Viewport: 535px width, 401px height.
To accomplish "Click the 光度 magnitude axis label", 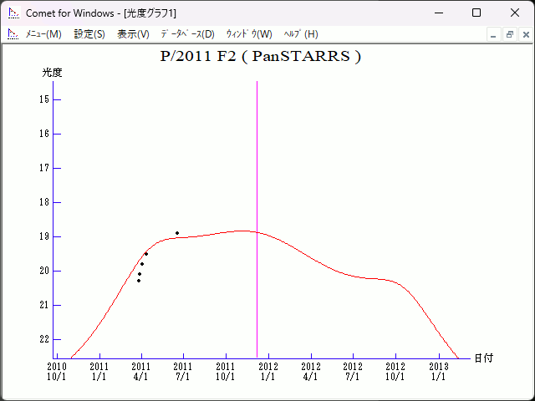I will (x=53, y=73).
